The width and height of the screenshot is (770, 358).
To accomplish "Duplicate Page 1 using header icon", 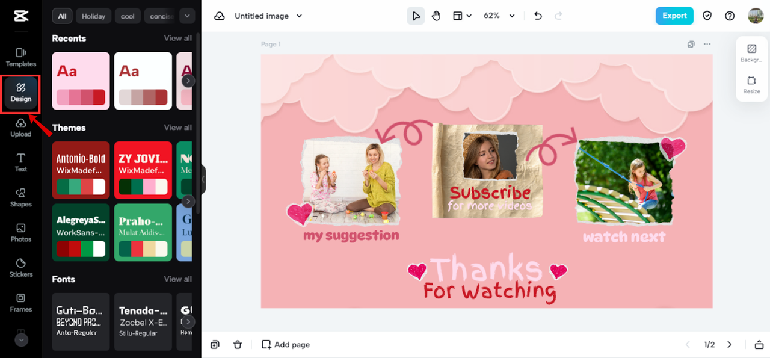I will tap(691, 44).
